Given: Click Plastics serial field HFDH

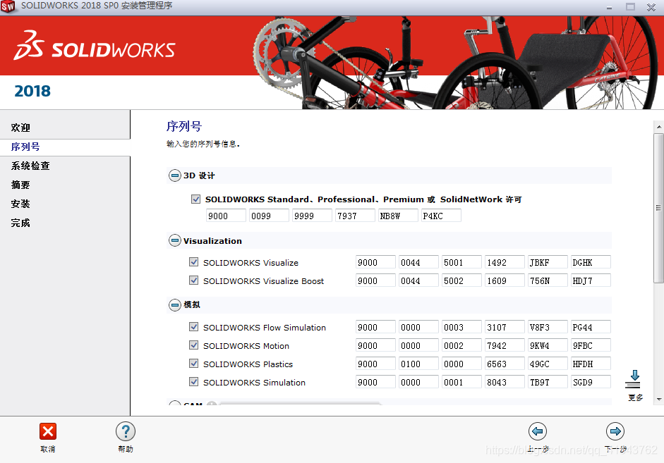Looking at the screenshot, I should coord(591,364).
